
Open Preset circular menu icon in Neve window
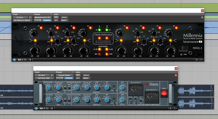[x=73, y=72]
